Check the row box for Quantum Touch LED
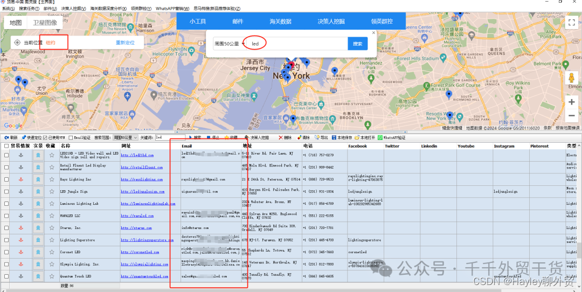The width and height of the screenshot is (582, 292). click(x=6, y=276)
